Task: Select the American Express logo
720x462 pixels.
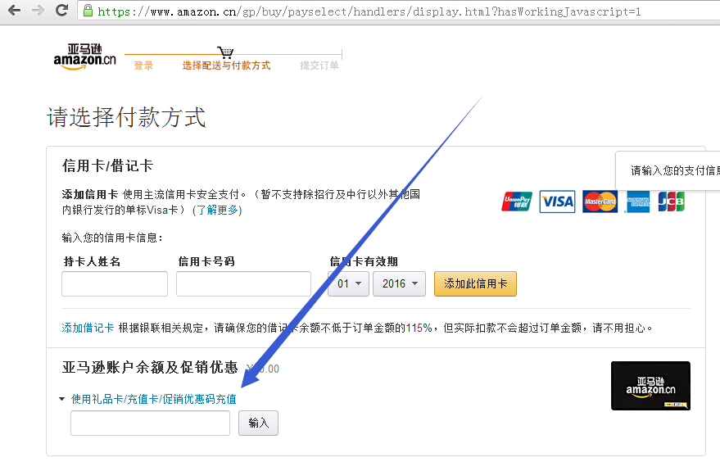Action: point(638,202)
